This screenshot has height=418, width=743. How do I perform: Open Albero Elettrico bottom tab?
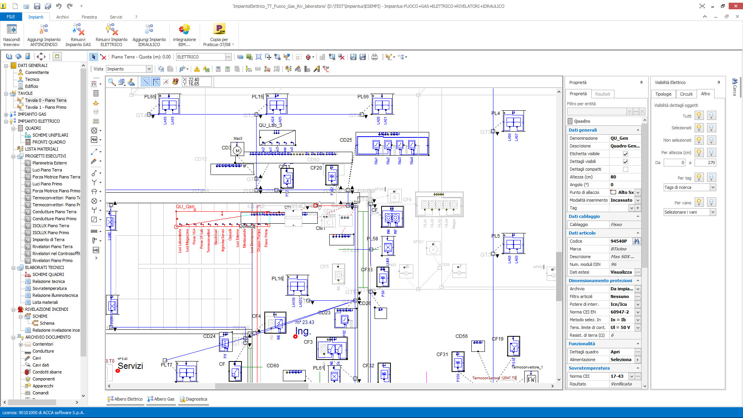coord(125,399)
